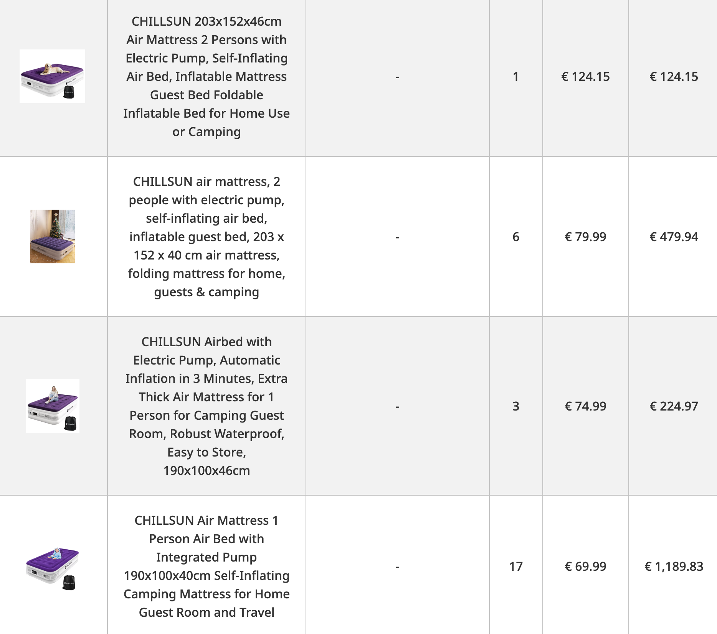Select the quantity 17 cell

click(x=516, y=567)
